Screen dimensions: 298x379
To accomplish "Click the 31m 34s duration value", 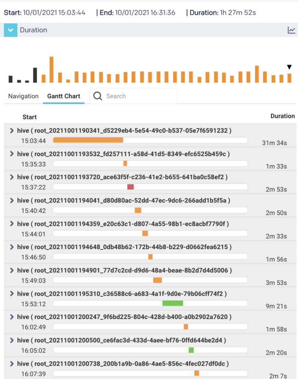I will (x=275, y=143).
